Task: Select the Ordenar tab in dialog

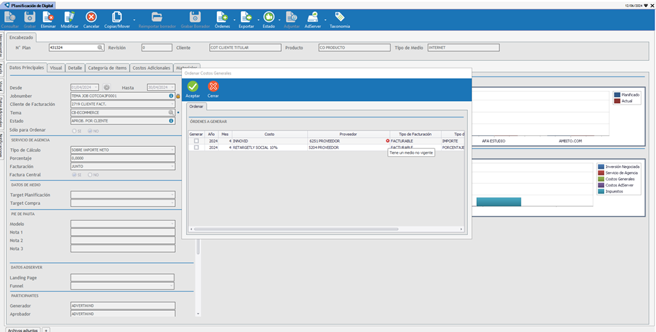Action: click(196, 107)
